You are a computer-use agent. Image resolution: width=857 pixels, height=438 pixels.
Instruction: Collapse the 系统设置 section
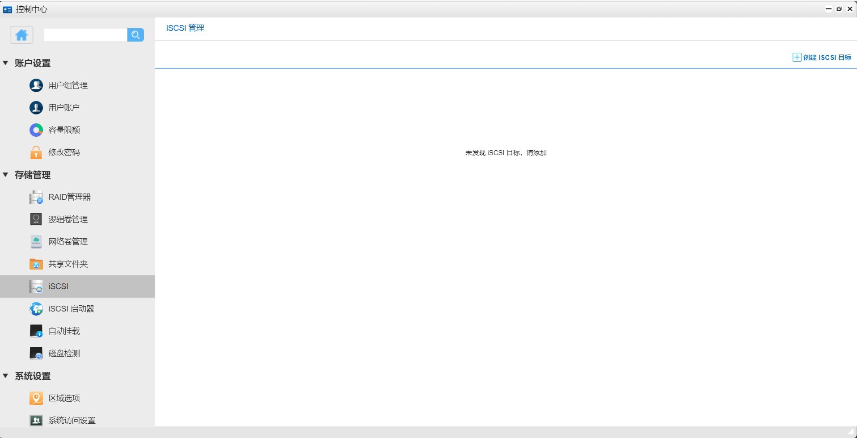(x=6, y=376)
